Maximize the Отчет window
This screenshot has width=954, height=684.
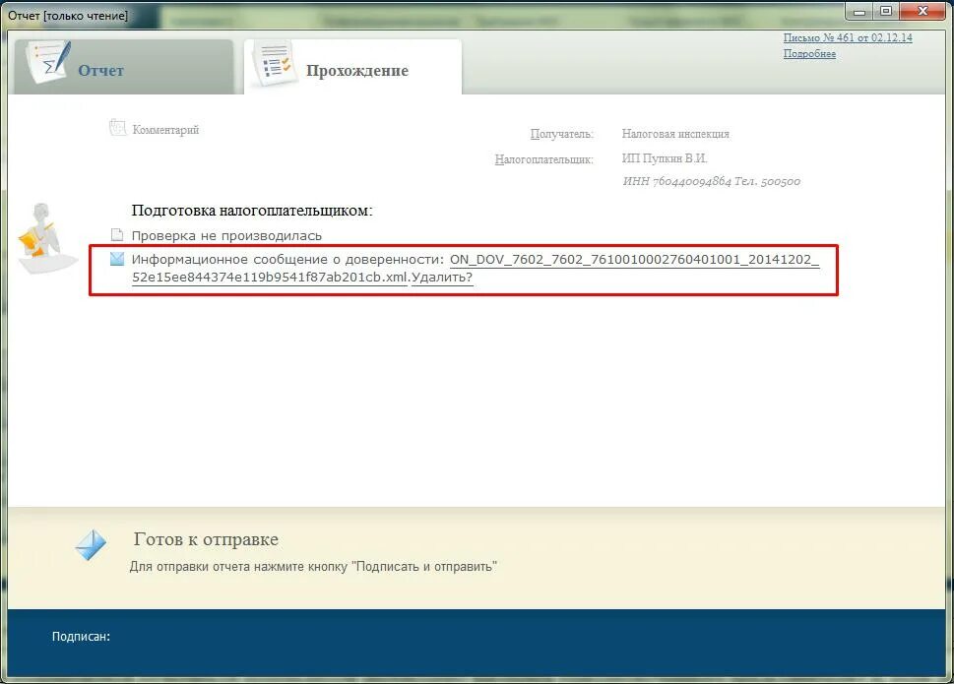pyautogui.click(x=886, y=11)
